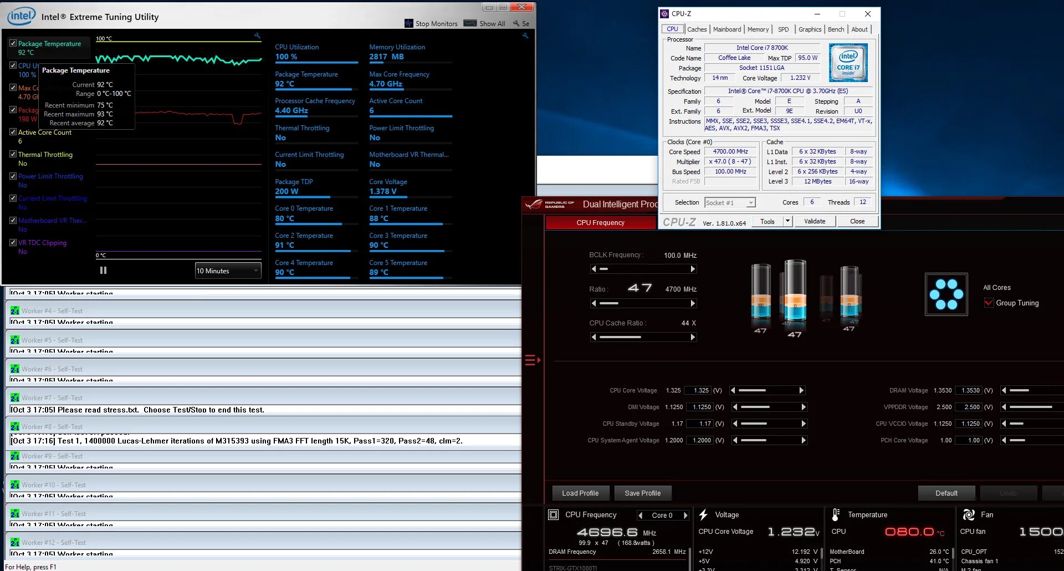Click the CPU Cache Ratio slider track

coord(643,337)
